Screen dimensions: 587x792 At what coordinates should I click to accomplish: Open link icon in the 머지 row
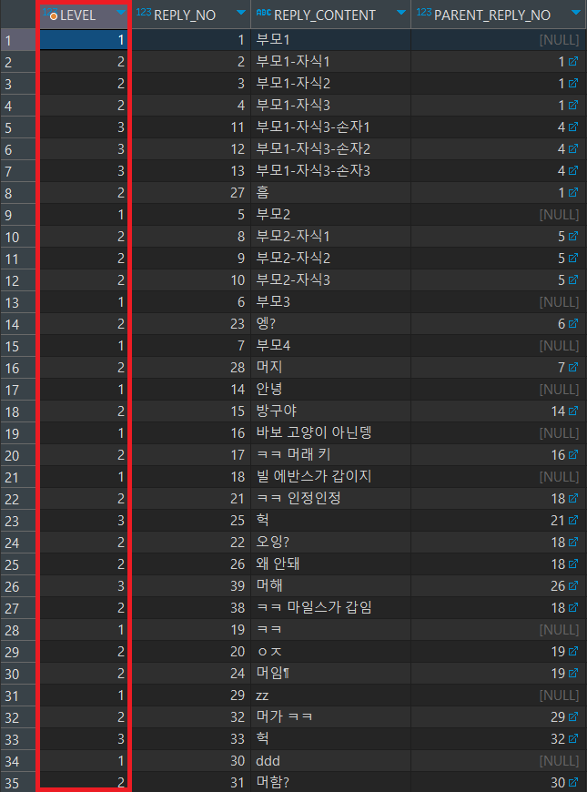(572, 367)
